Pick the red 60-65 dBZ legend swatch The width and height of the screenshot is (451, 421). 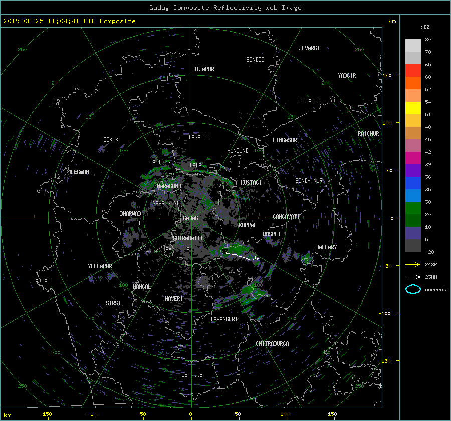click(x=413, y=71)
